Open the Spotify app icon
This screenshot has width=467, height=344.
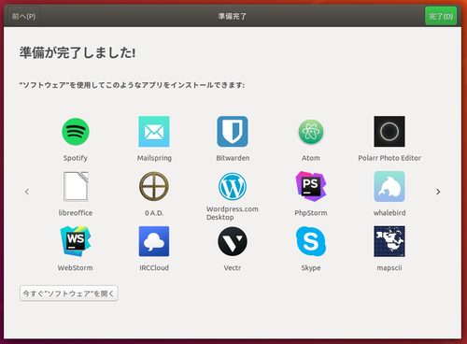[76, 132]
